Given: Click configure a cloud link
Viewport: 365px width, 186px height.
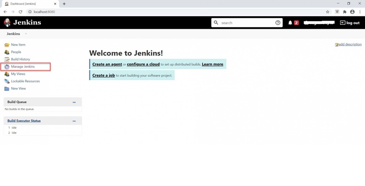Looking at the screenshot, I should pos(143,64).
